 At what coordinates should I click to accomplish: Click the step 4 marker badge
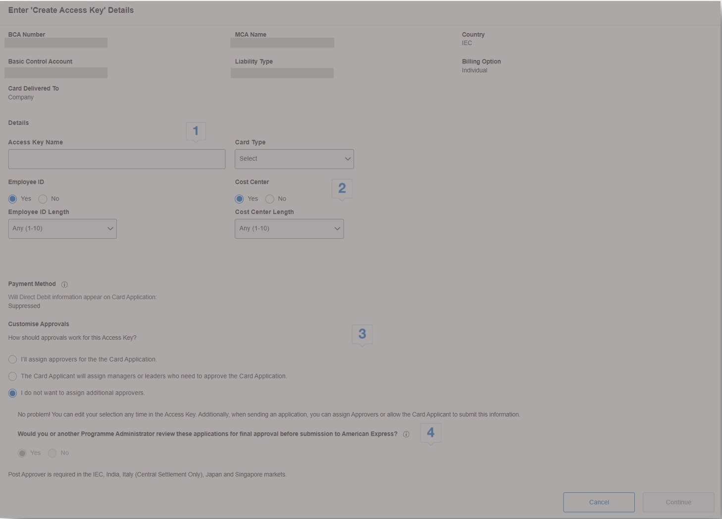point(430,432)
